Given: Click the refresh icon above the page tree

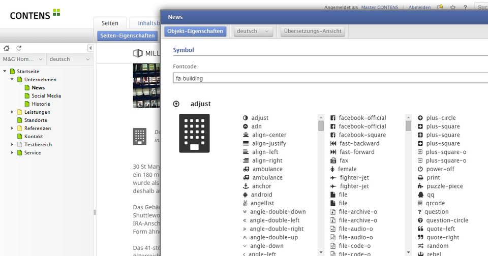Looking at the screenshot, I should [x=19, y=48].
